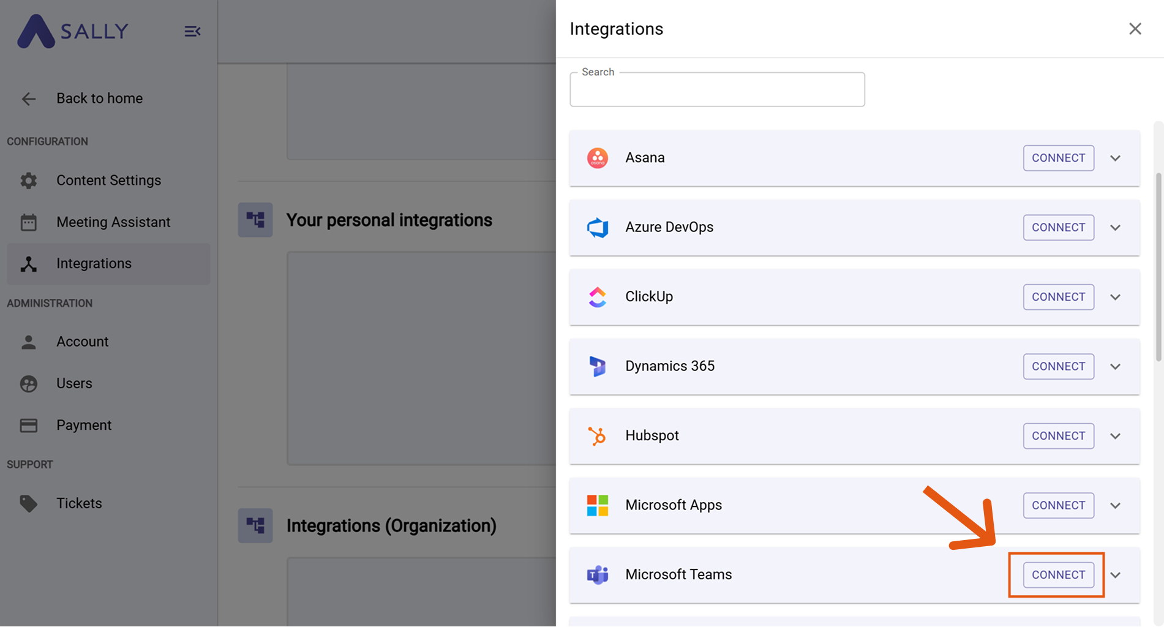Click the Hubspot logo icon
The image size is (1164, 627).
[597, 436]
